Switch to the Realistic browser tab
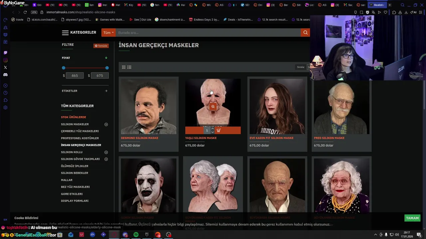Viewport: 426px width, 239px height. 377,5
